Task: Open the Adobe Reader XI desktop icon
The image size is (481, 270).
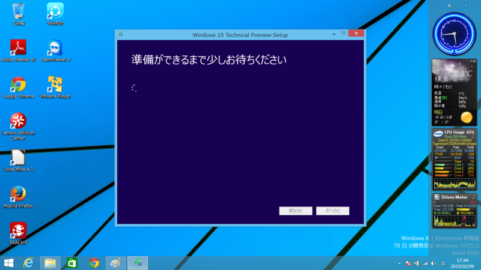Action: 19,50
